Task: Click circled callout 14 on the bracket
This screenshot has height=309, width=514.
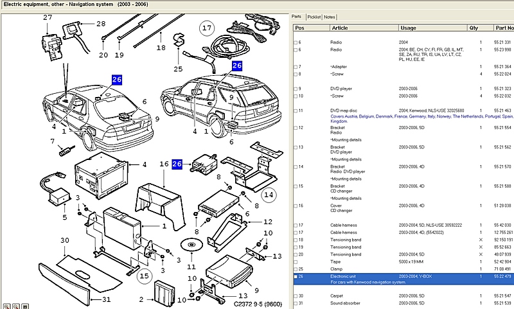Action: point(269,194)
